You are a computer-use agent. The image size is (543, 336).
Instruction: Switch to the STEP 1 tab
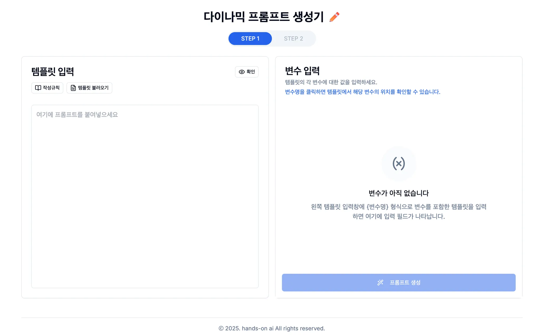250,39
